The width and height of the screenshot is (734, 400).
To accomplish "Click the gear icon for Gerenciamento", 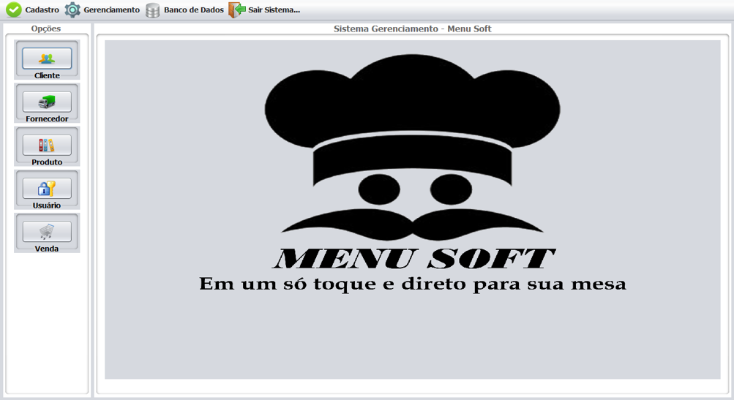I will pyautogui.click(x=72, y=10).
